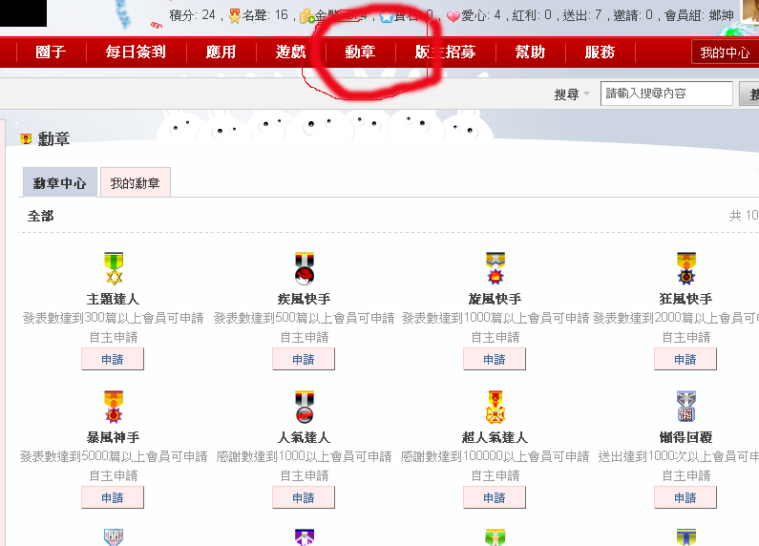The height and width of the screenshot is (546, 759).
Task: Focus the 請輸入搜尋內容 search field
Action: coord(666,94)
